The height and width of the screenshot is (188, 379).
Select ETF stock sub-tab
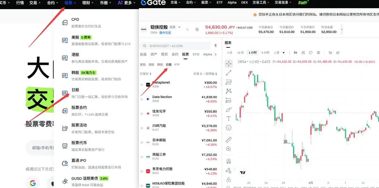point(177,64)
